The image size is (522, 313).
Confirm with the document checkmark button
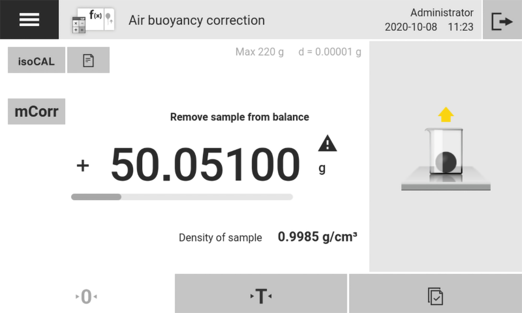tap(435, 296)
